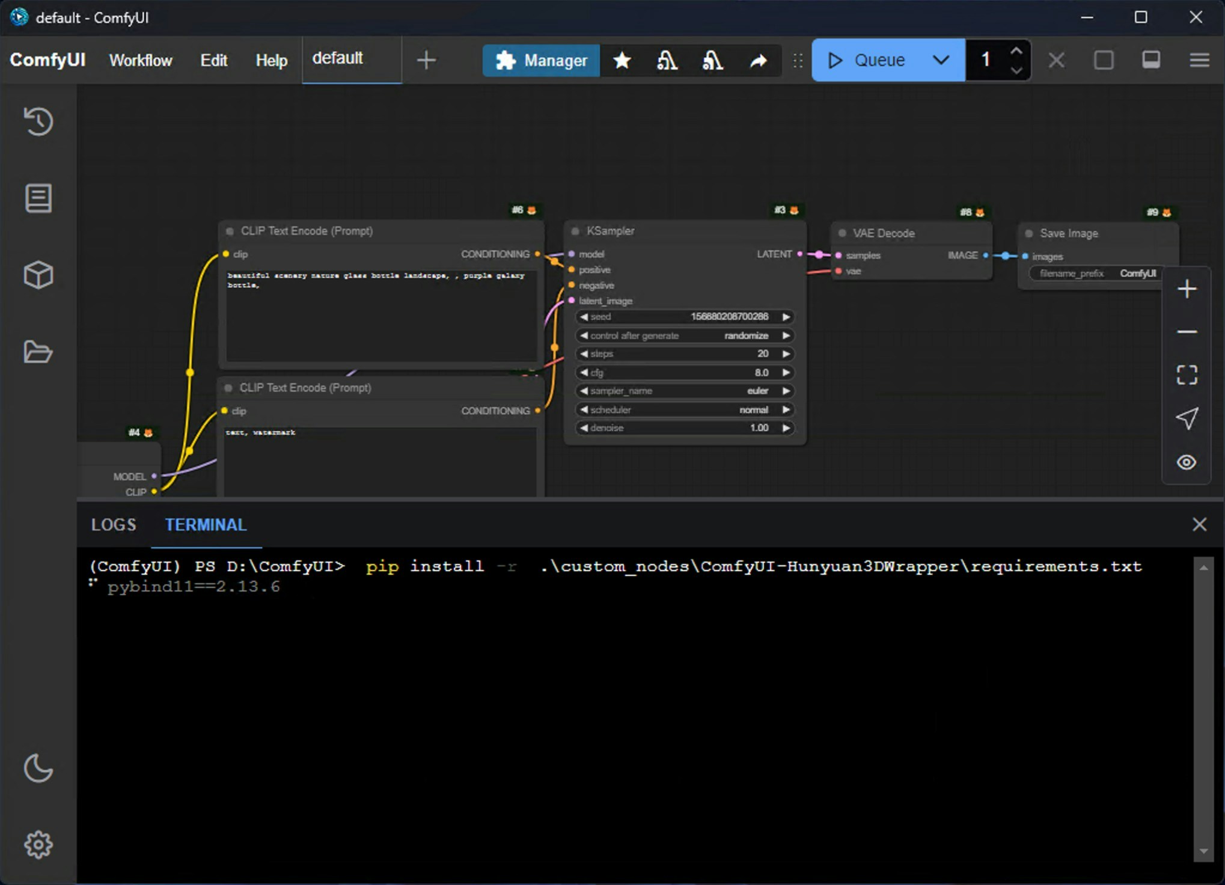Open the model library panel from sidebar
The width and height of the screenshot is (1225, 885).
pyautogui.click(x=38, y=275)
